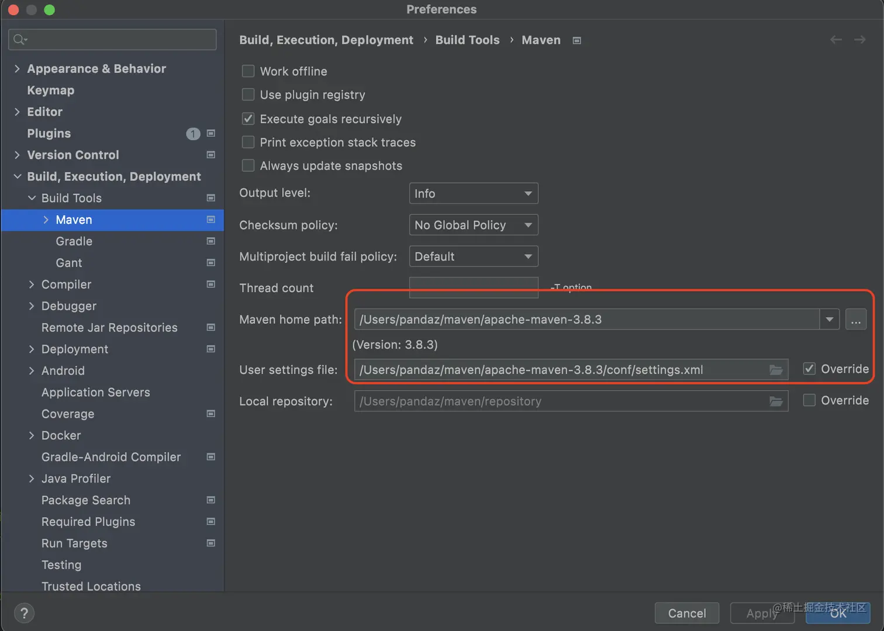Collapse Build, Execution, Deployment section
884x631 pixels.
click(x=17, y=176)
